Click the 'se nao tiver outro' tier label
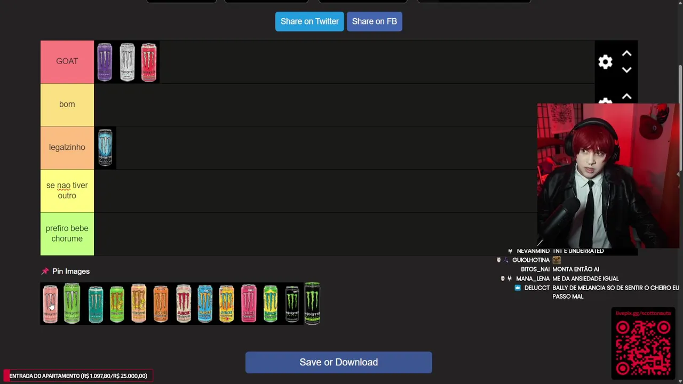Image resolution: width=683 pixels, height=384 pixels. point(67,190)
